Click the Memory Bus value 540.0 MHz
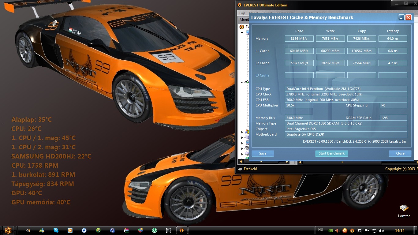The width and height of the screenshot is (418, 235). (299, 118)
